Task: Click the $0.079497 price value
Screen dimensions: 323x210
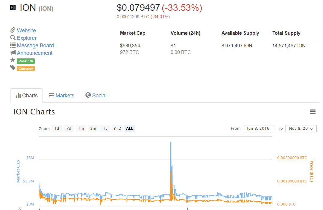Action: coord(138,8)
